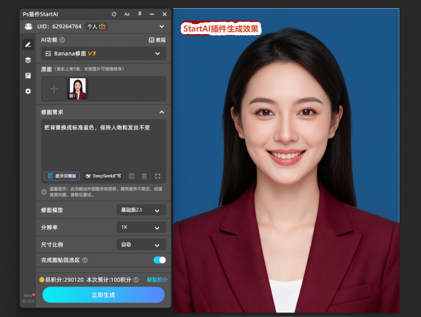Open settings gear icon in sidebar

click(28, 91)
